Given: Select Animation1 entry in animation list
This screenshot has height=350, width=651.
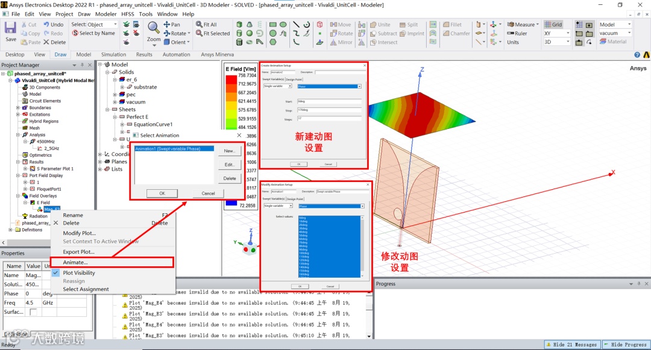Looking at the screenshot, I should pyautogui.click(x=174, y=148).
